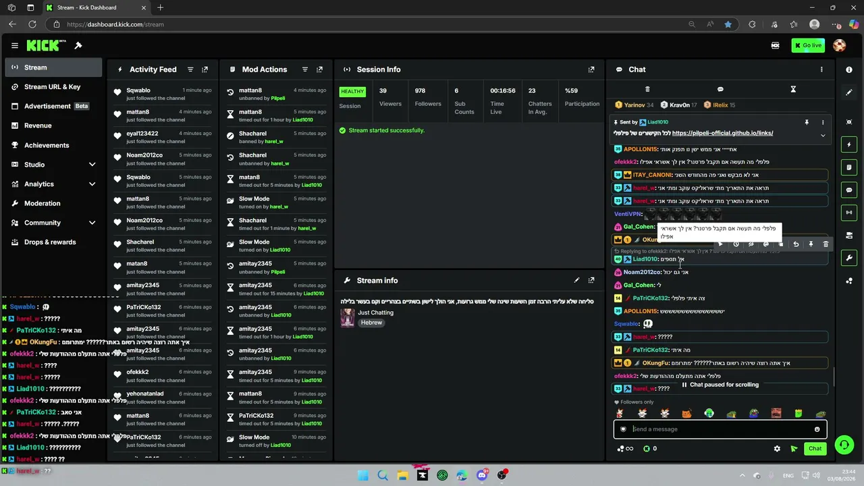Image resolution: width=864 pixels, height=486 pixels.
Task: Open Drops & rewards page
Action: (x=53, y=242)
